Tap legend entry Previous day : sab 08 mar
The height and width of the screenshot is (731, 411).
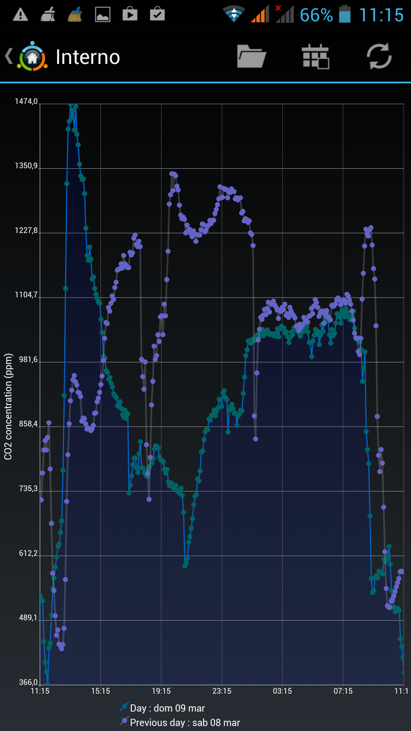[185, 723]
